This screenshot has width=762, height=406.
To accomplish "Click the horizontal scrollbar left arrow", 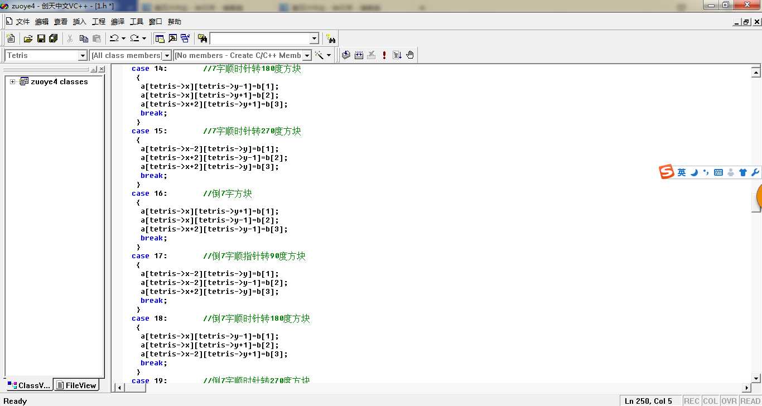I will click(x=118, y=388).
